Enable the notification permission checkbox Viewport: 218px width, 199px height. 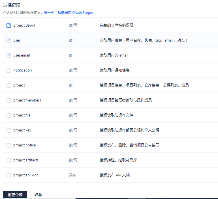(8, 70)
